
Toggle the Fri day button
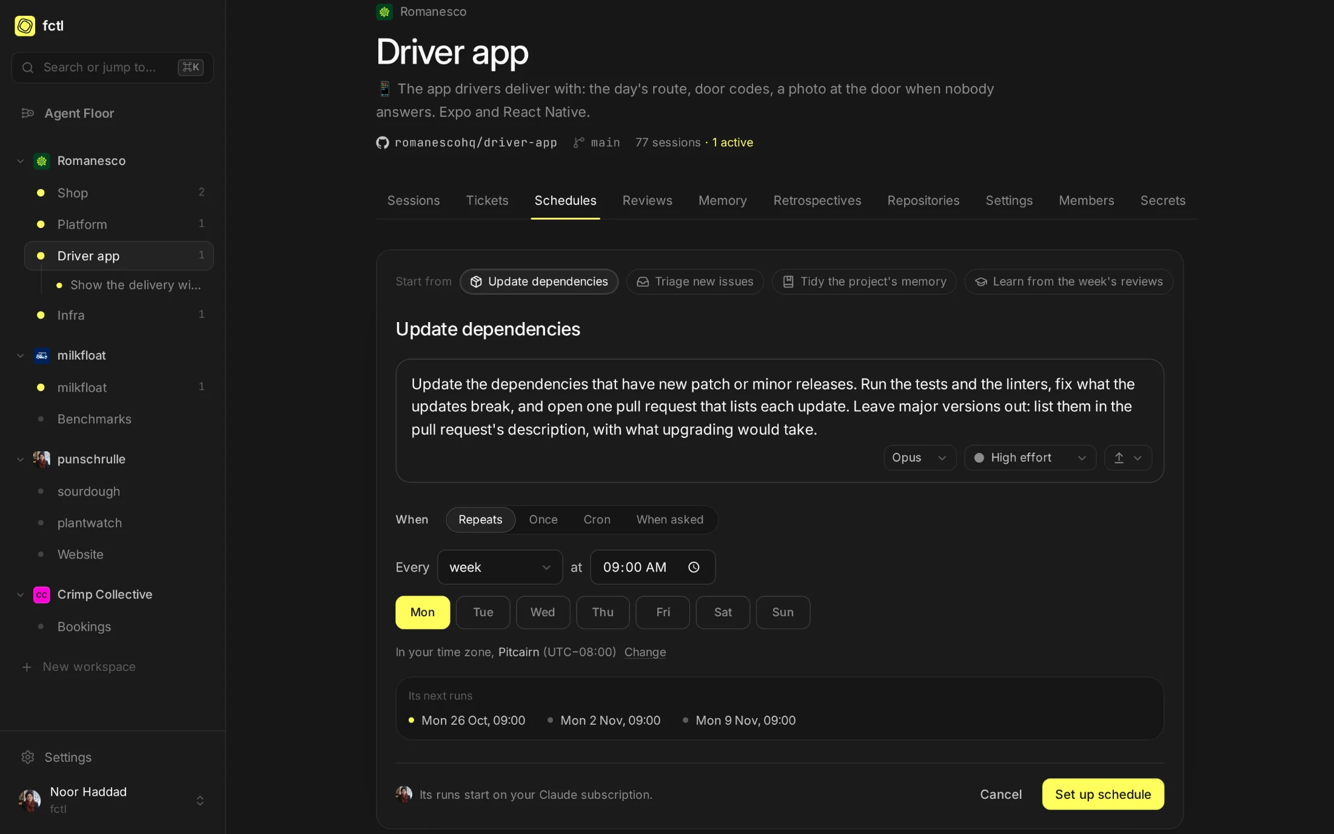click(x=663, y=613)
